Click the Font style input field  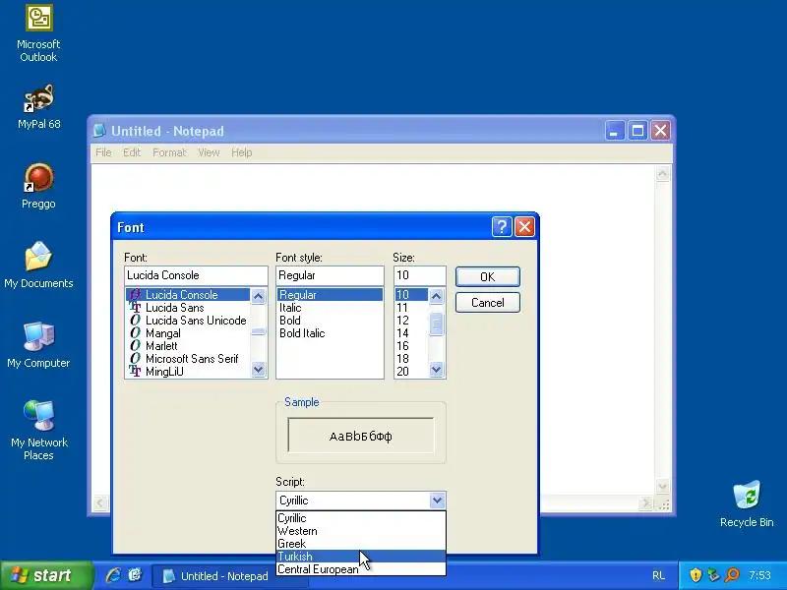(x=330, y=275)
